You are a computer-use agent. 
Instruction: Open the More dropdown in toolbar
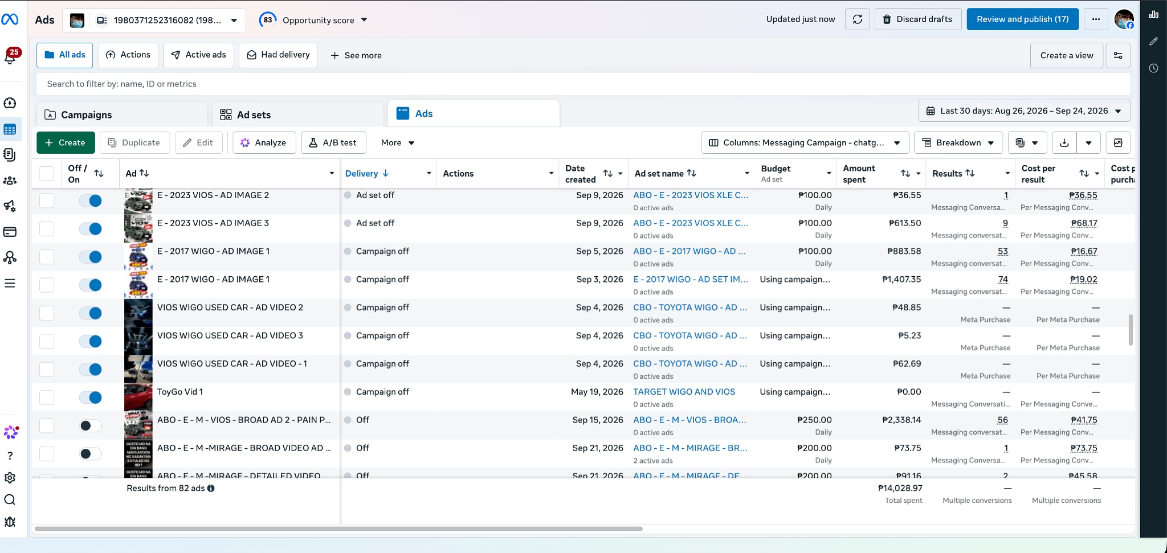[x=398, y=143]
